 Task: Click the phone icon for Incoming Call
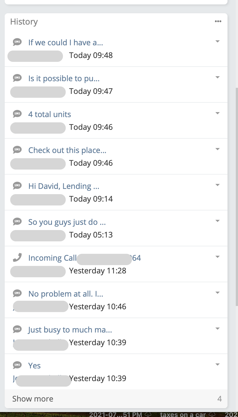pos(17,258)
